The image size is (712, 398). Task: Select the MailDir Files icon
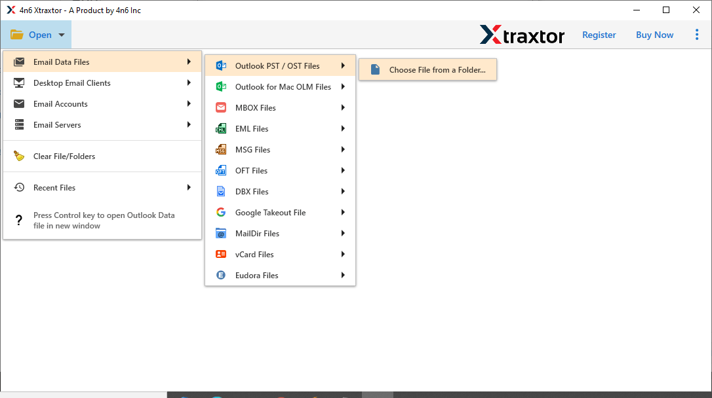tap(221, 233)
